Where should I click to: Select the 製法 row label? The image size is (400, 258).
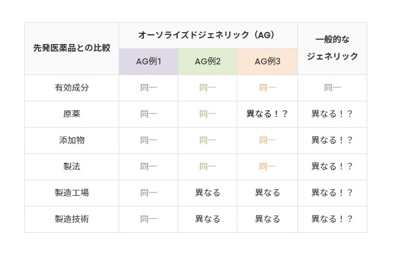click(71, 166)
